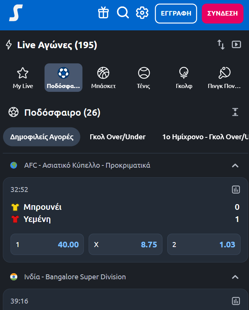
Task: Collapse the AFC Ασιατικό Κύπελλο section
Action: (x=235, y=165)
